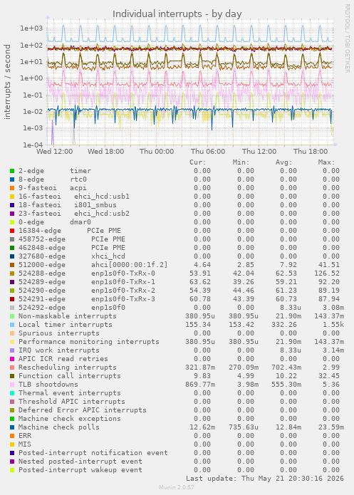Click the 1e-04 y-axis tick label
This screenshot has width=354, height=495.
33,145
